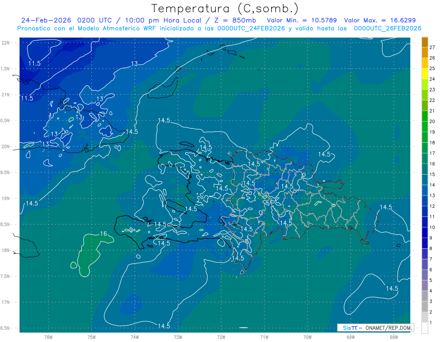
Task: Click the colorbar label '21'
Action: tap(432, 111)
